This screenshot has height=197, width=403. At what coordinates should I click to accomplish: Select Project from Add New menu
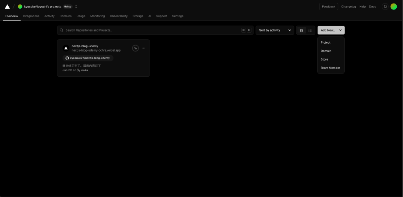coord(325,42)
